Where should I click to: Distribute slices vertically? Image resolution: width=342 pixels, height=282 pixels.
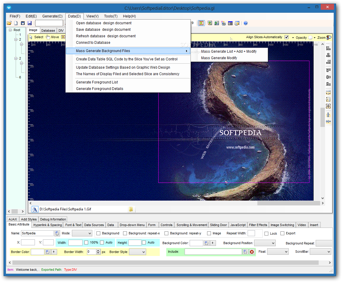328,115
